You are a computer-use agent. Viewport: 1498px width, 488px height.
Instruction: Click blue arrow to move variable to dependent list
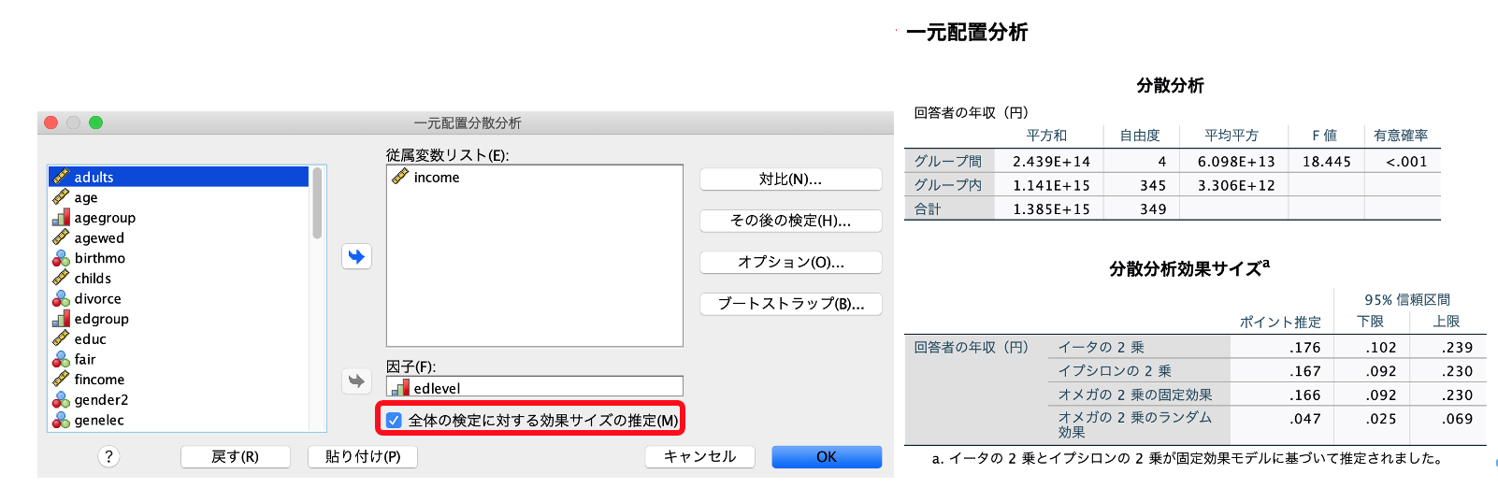point(356,256)
